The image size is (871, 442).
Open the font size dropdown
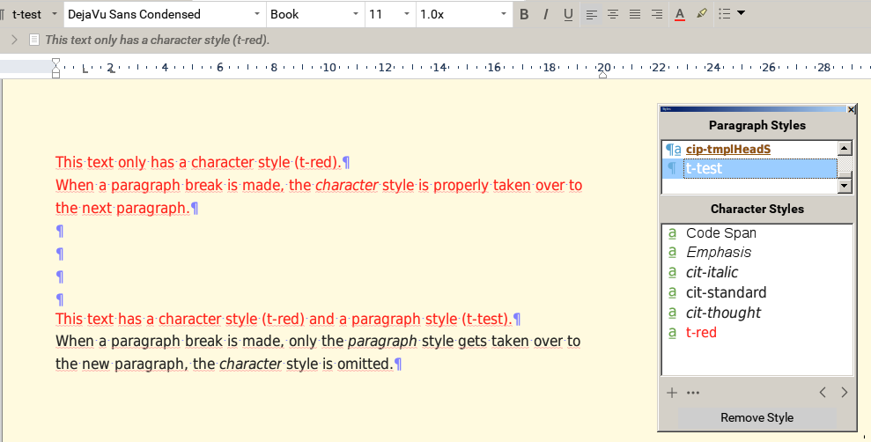(406, 14)
